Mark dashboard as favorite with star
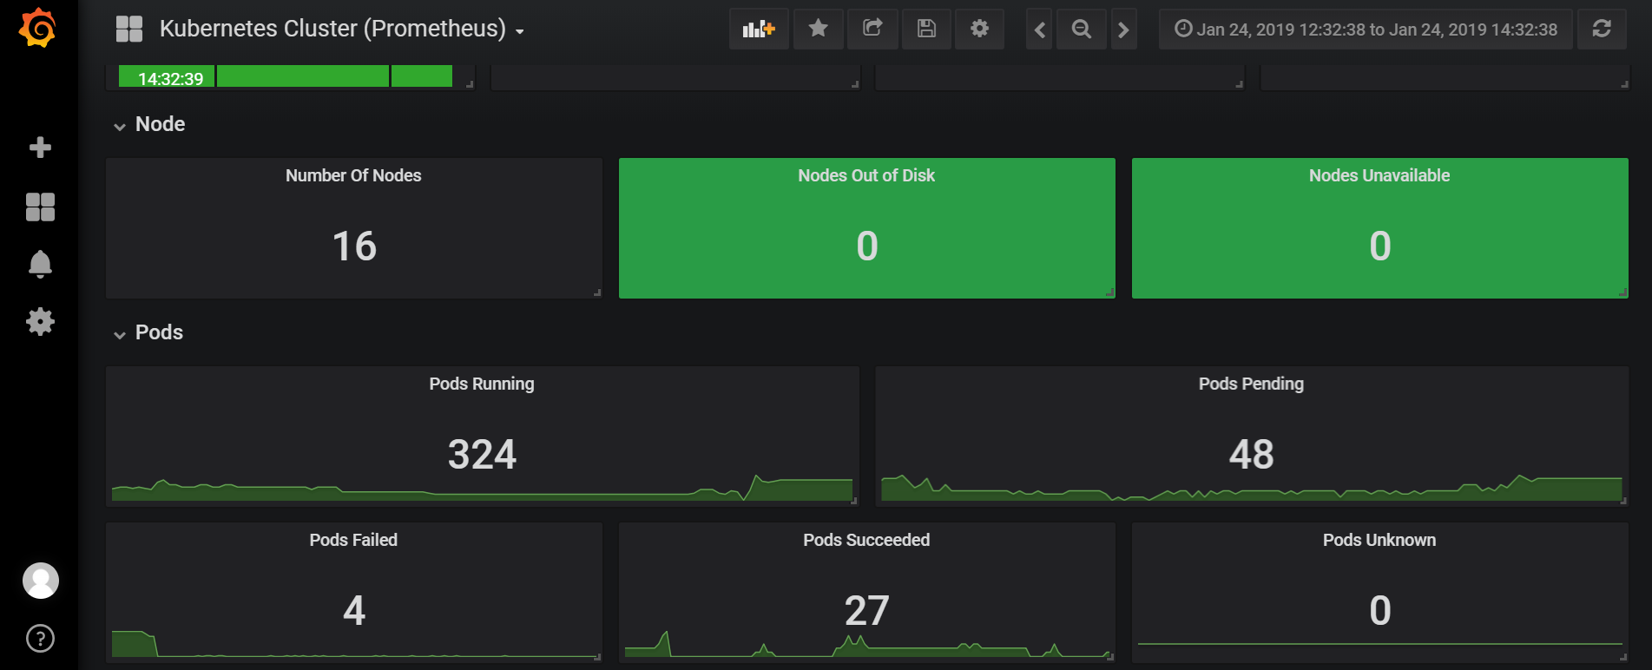Viewport: 1652px width, 670px height. click(x=818, y=30)
